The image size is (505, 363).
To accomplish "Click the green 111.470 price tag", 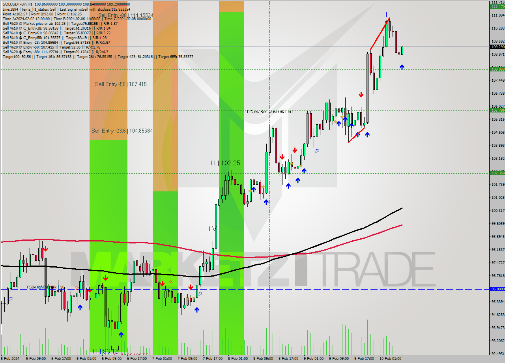I will [497, 6].
